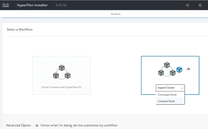Screen dimensions: 208x129
Task: Open the help question mark icon
Action: tap(200, 5)
